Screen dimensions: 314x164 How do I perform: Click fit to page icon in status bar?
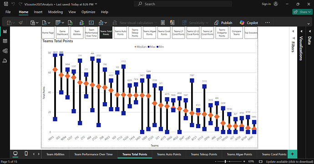tap(261, 161)
